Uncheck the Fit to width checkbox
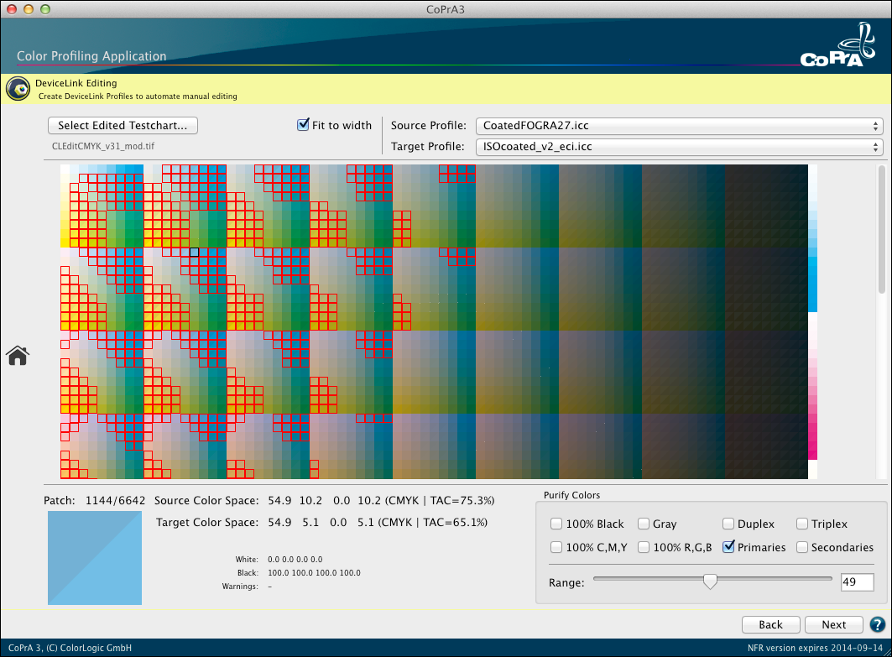892x657 pixels. 304,125
